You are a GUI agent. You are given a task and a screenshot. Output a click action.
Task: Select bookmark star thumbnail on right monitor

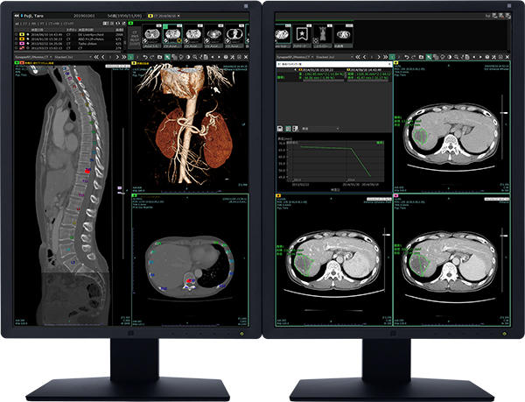pos(303,36)
